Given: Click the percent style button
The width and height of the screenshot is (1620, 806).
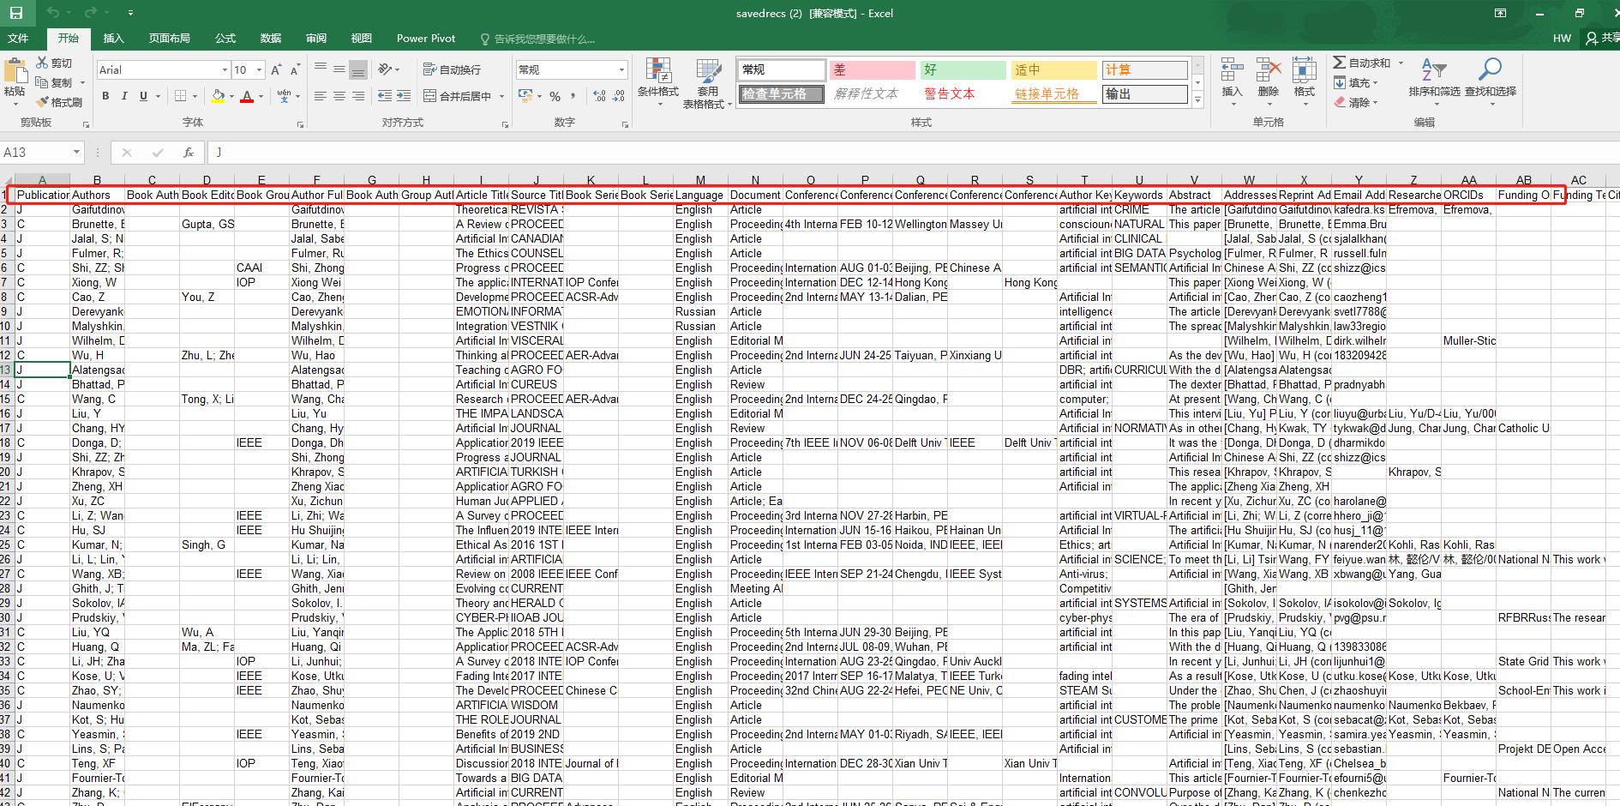Looking at the screenshot, I should pyautogui.click(x=555, y=96).
